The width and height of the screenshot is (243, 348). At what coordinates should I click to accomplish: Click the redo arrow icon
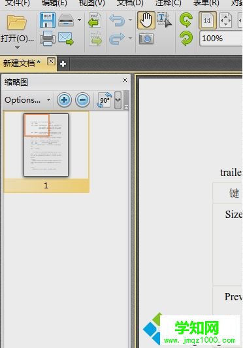point(117,39)
